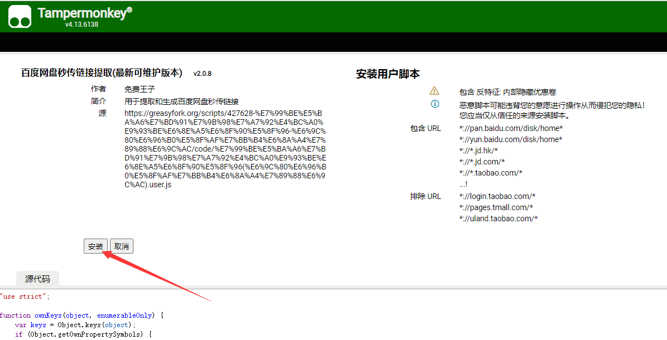Viewport: 667px width, 340px height.
Task: Click the login.taobao.com exclude URL entry
Action: click(x=497, y=196)
